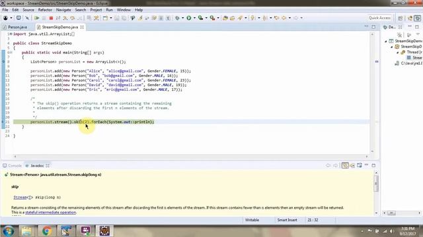Switch to the Console tab
Image resolution: width=423 pixels, height=237 pixels.
coord(12,165)
